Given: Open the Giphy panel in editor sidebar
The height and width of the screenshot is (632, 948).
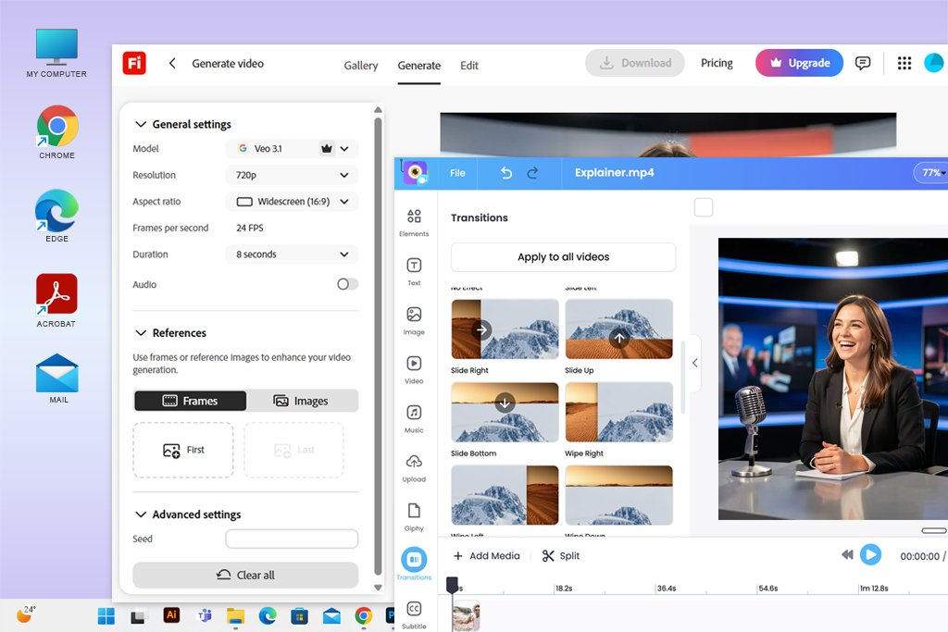Looking at the screenshot, I should (x=414, y=516).
